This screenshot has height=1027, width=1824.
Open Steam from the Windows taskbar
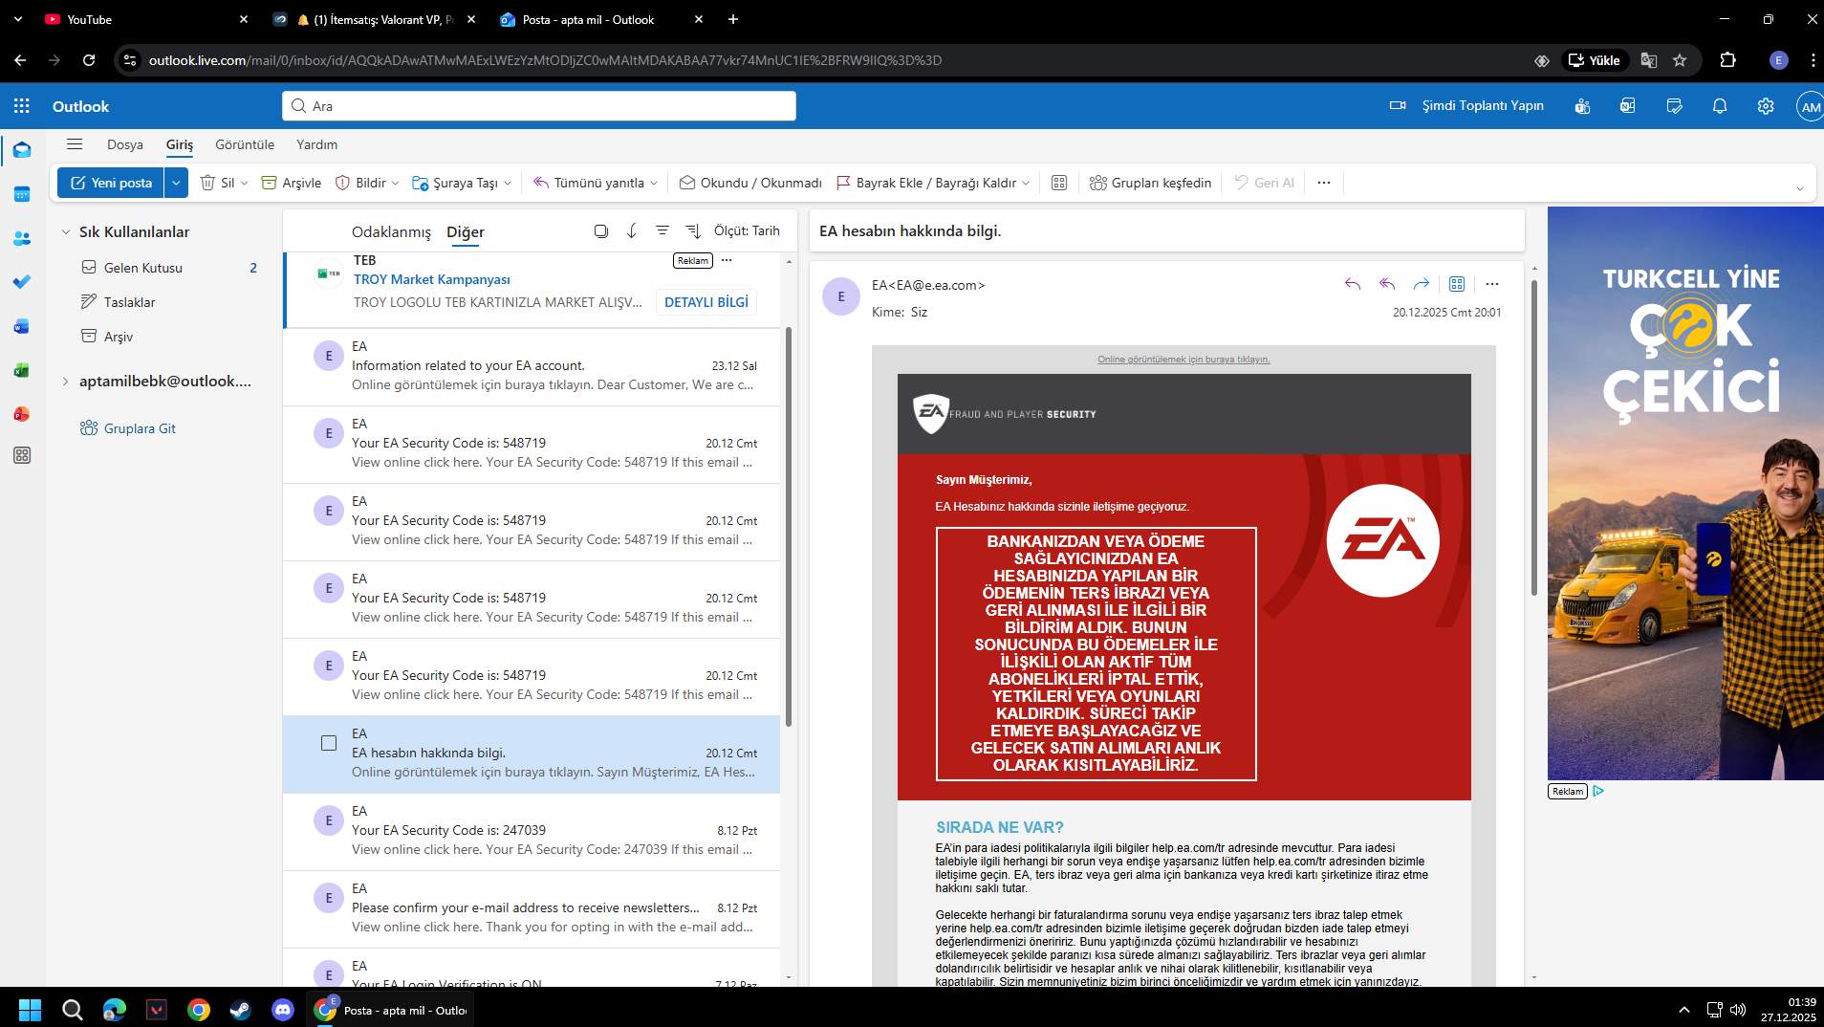(x=240, y=1010)
